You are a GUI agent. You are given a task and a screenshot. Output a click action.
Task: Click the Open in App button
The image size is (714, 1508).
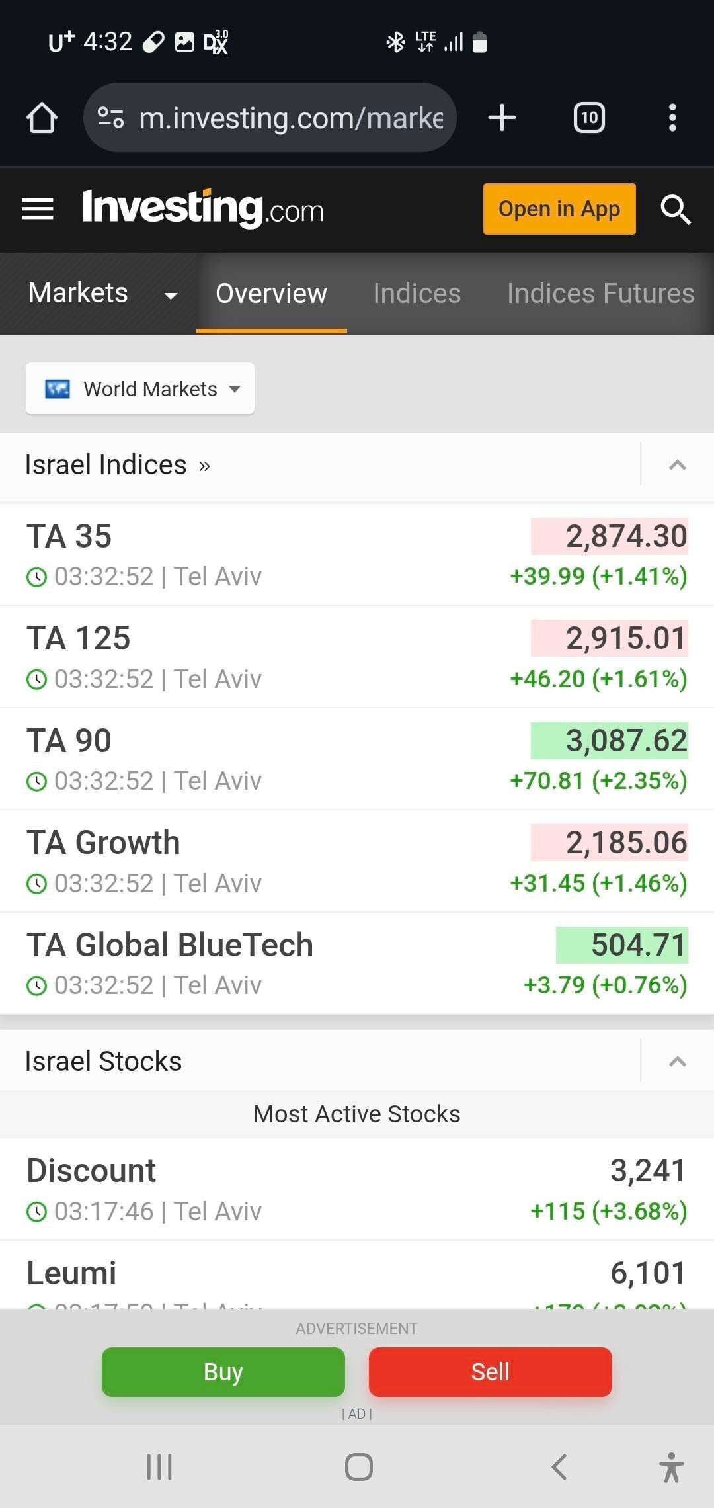(x=559, y=209)
